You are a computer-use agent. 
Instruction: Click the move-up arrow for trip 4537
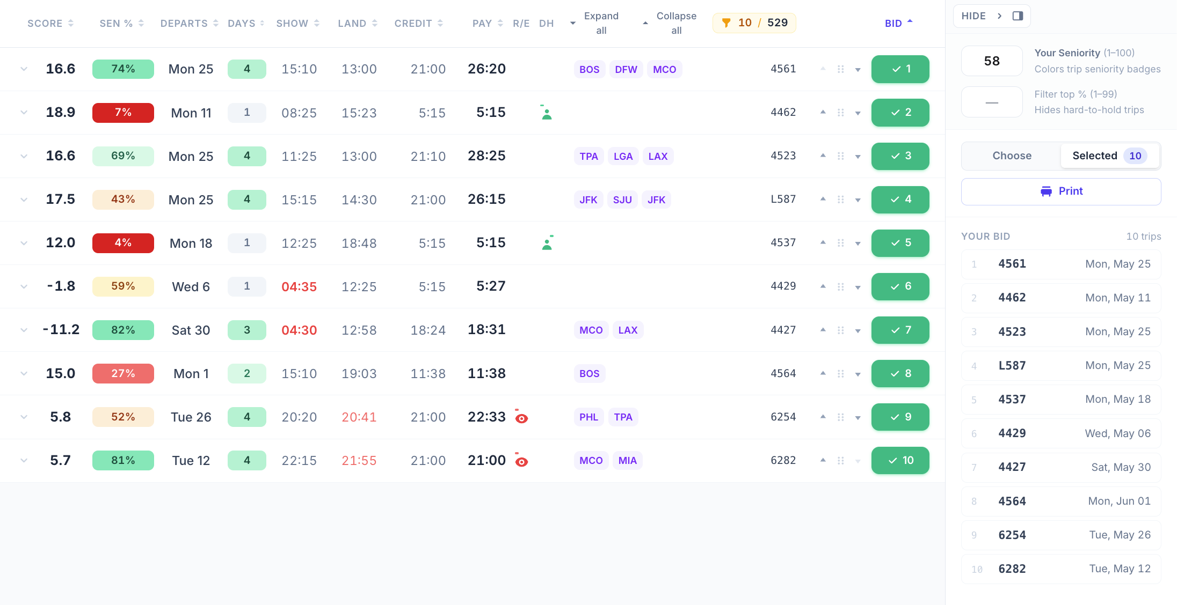click(823, 242)
